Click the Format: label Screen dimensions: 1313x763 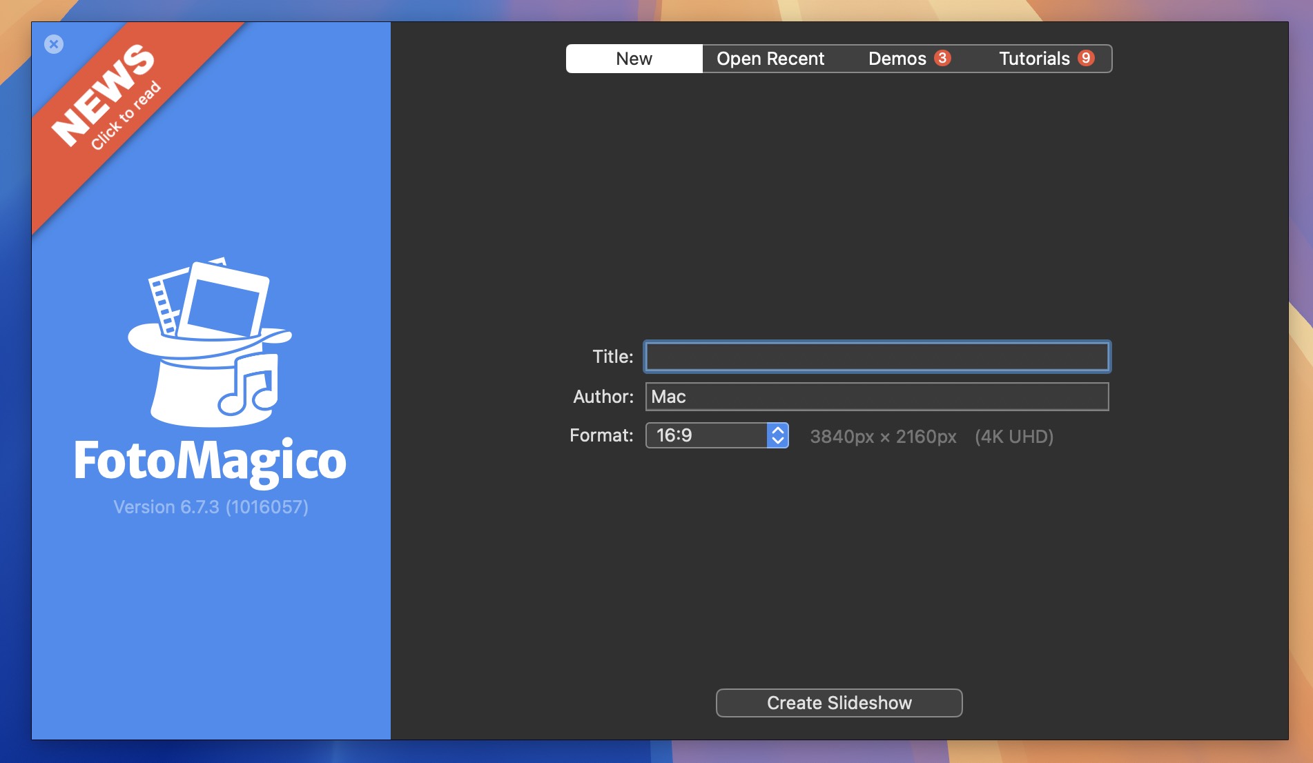point(601,435)
